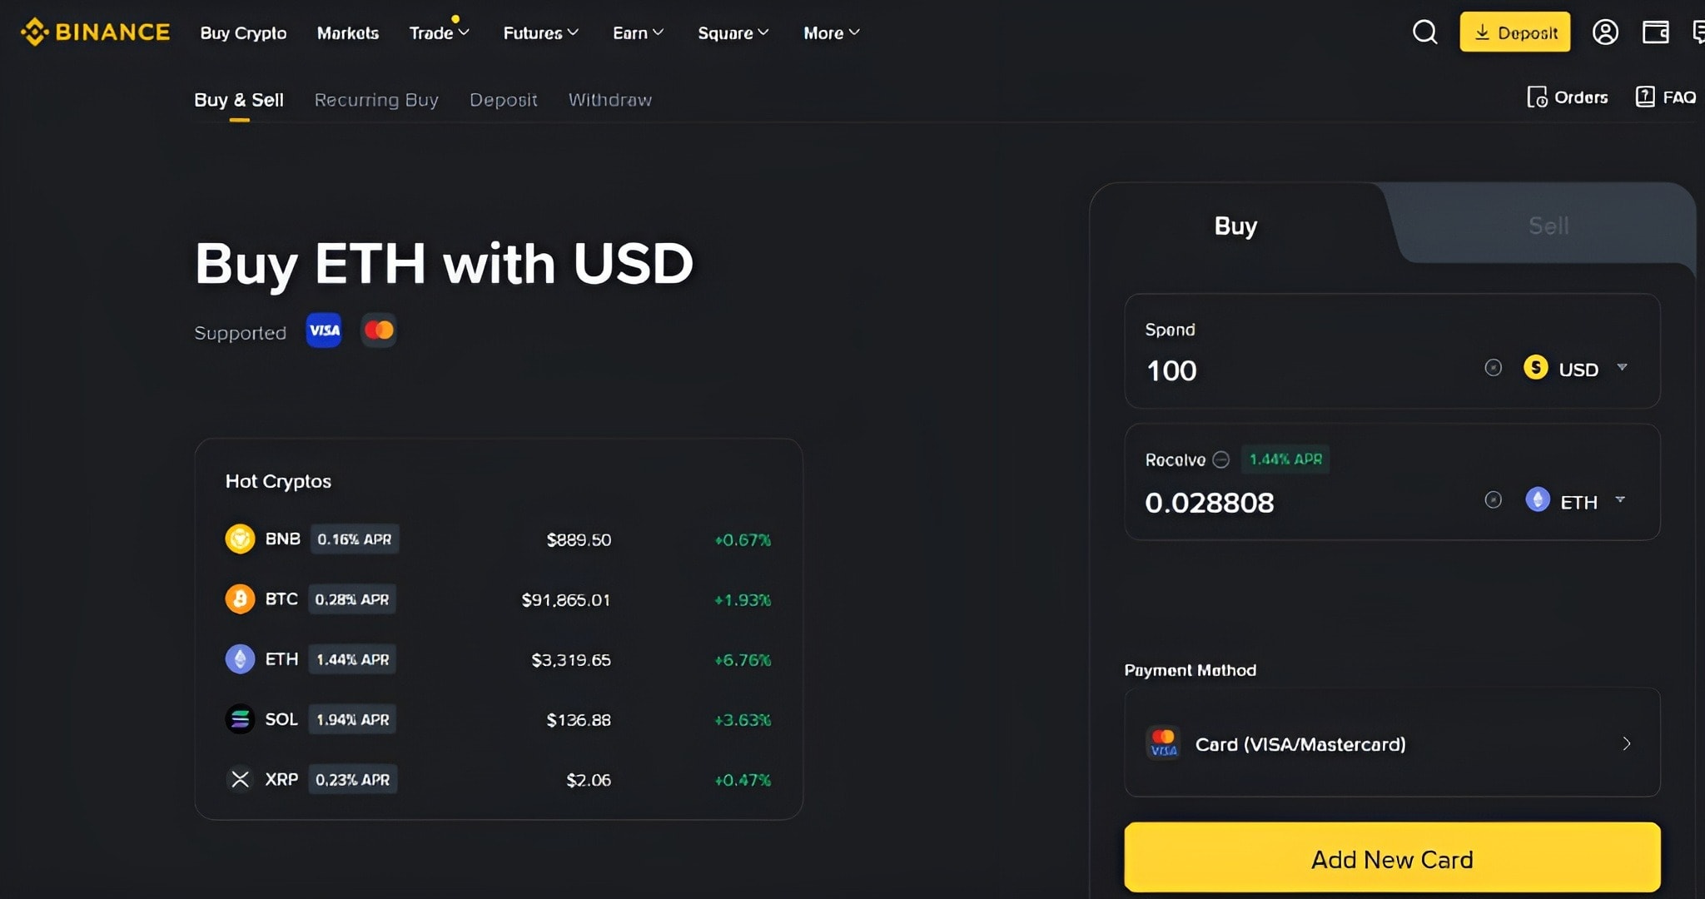Open the wallet icon

(1655, 32)
